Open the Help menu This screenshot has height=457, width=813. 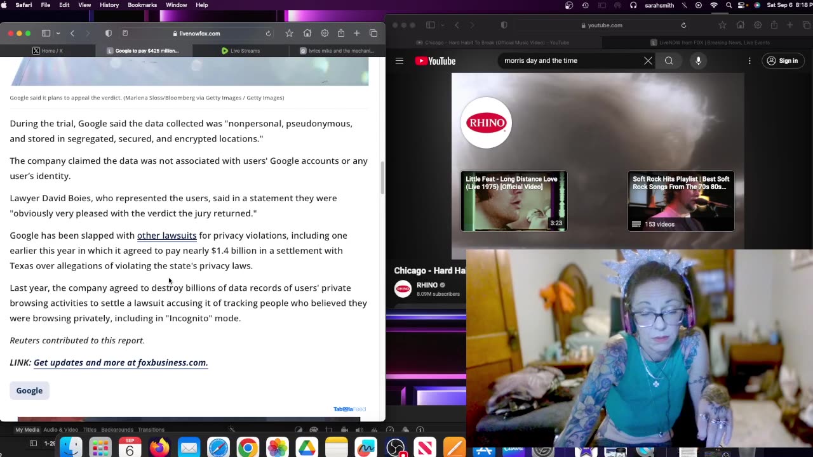pos(202,5)
